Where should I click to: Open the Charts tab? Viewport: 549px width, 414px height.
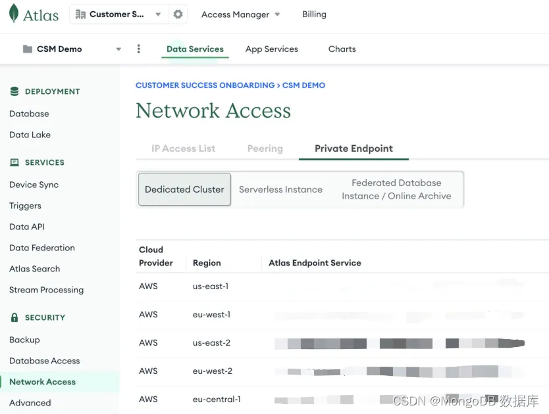coord(342,49)
